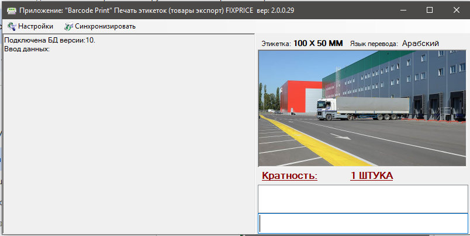Minimize the Barcode Print window
The height and width of the screenshot is (236, 470).
click(403, 10)
